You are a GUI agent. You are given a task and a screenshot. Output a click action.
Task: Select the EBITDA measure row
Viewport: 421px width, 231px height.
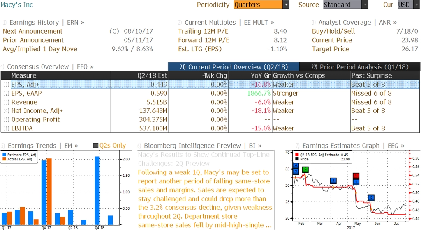point(210,128)
